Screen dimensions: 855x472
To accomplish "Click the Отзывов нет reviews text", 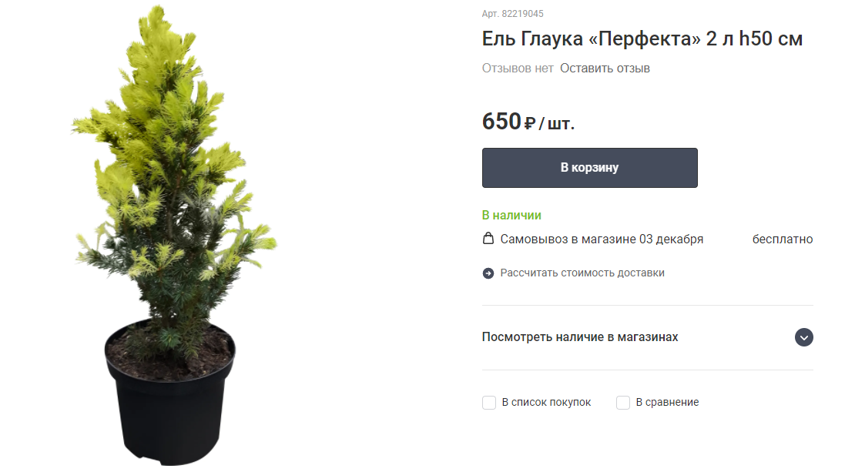I will tap(518, 68).
